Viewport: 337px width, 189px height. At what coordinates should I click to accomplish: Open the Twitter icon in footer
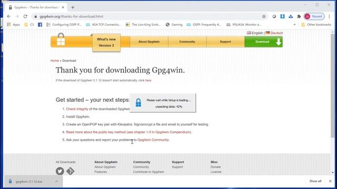point(60,171)
